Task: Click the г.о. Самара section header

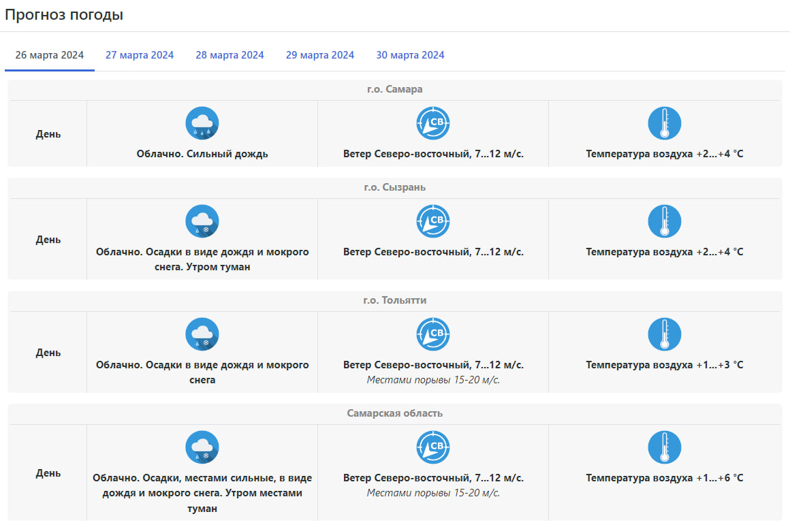Action: tap(394, 90)
